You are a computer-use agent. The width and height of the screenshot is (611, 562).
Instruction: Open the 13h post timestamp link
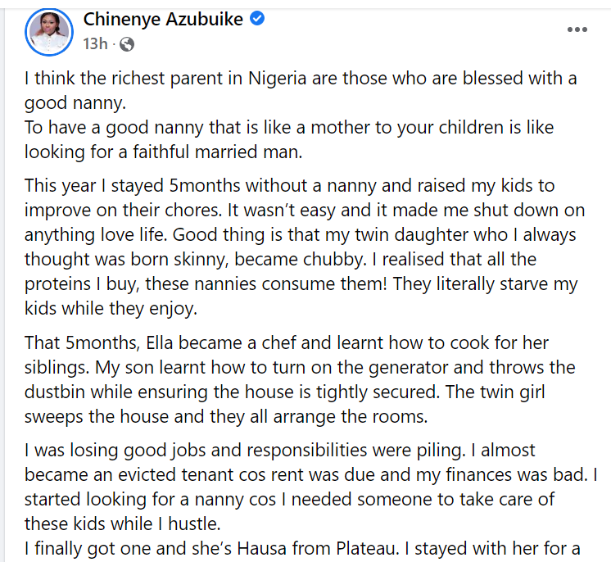pos(95,44)
